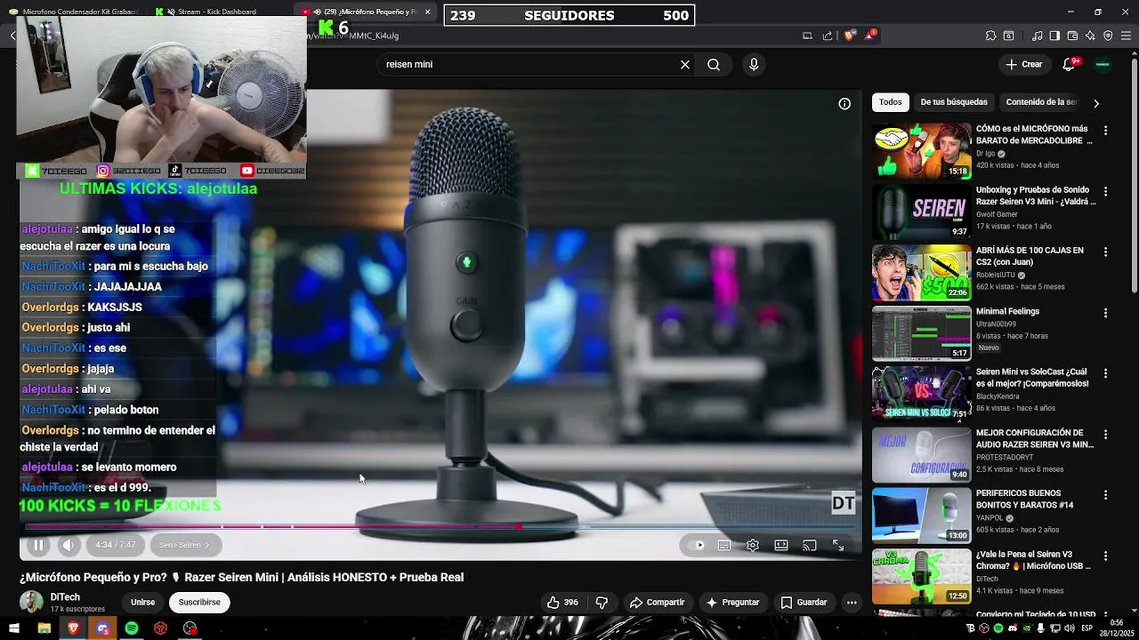
Task: Open options for 'CÓMO es el MICRÓFONO' video
Action: (x=1105, y=130)
